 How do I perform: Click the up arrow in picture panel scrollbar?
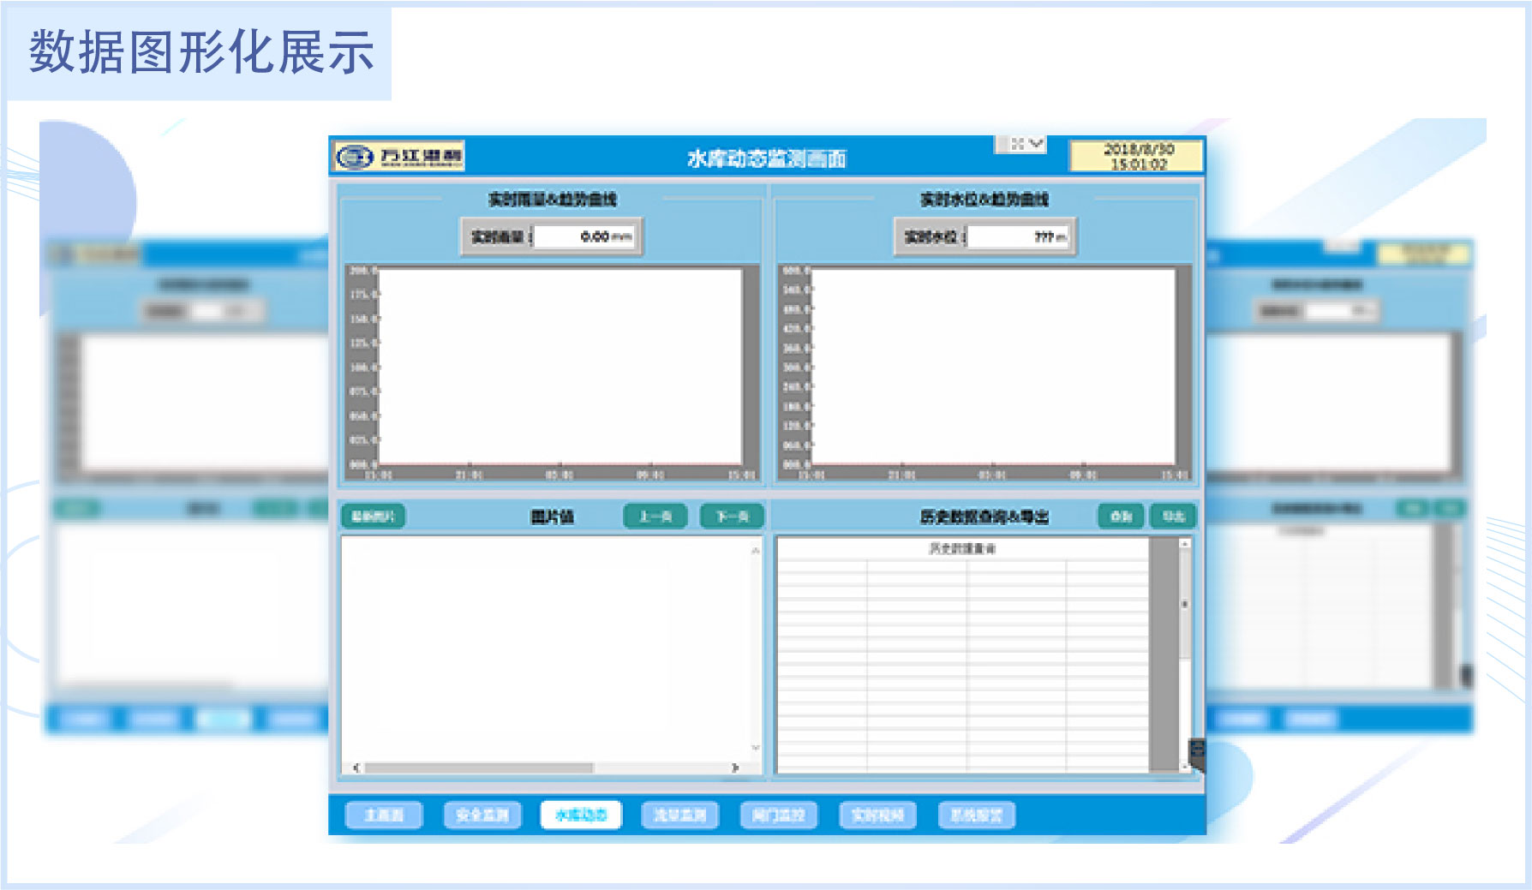coord(756,550)
